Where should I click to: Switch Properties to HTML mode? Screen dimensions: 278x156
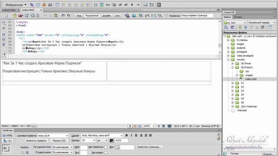click(7, 136)
